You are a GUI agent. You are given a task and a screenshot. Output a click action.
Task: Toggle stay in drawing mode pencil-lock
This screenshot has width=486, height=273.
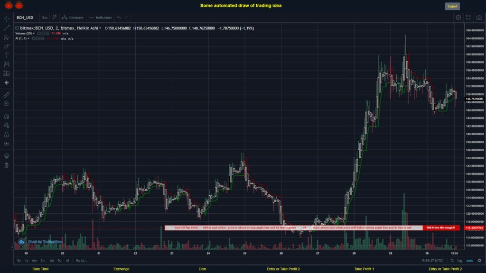7,125
